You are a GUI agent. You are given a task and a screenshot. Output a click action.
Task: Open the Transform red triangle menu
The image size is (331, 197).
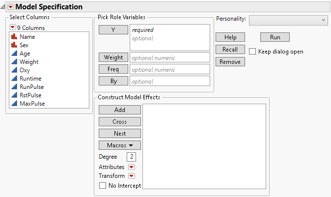coord(131,176)
